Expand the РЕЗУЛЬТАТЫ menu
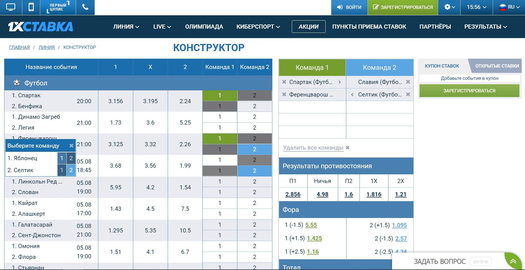 pos(486,27)
